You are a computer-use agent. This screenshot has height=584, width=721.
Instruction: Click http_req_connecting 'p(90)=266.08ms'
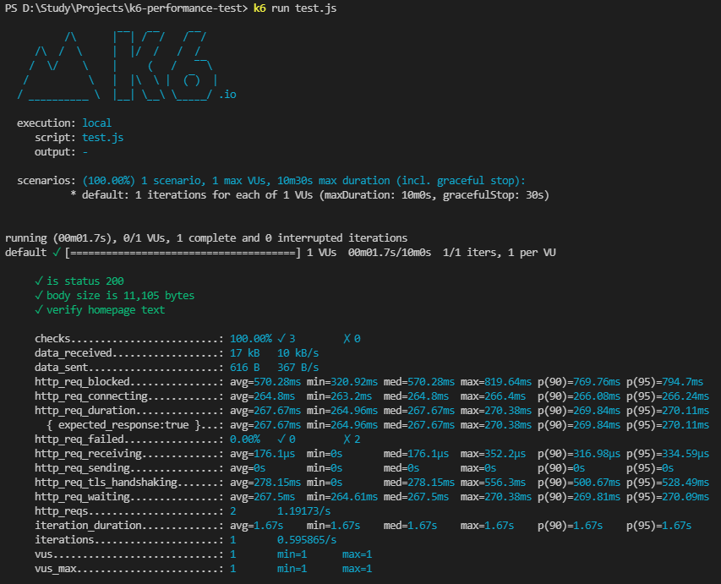point(578,396)
